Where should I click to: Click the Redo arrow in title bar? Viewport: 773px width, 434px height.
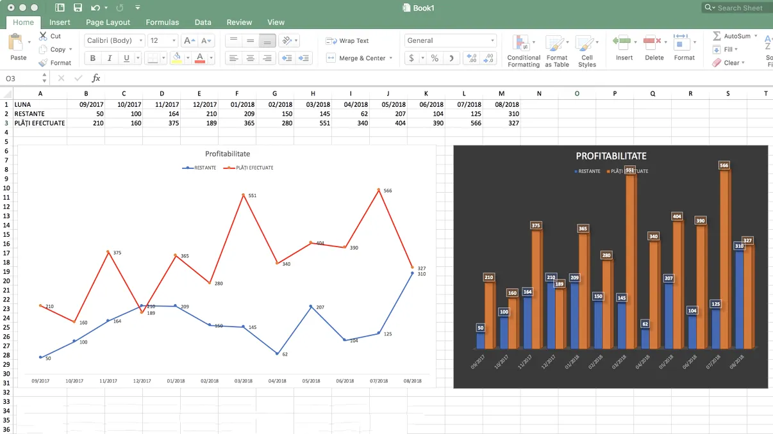(119, 8)
